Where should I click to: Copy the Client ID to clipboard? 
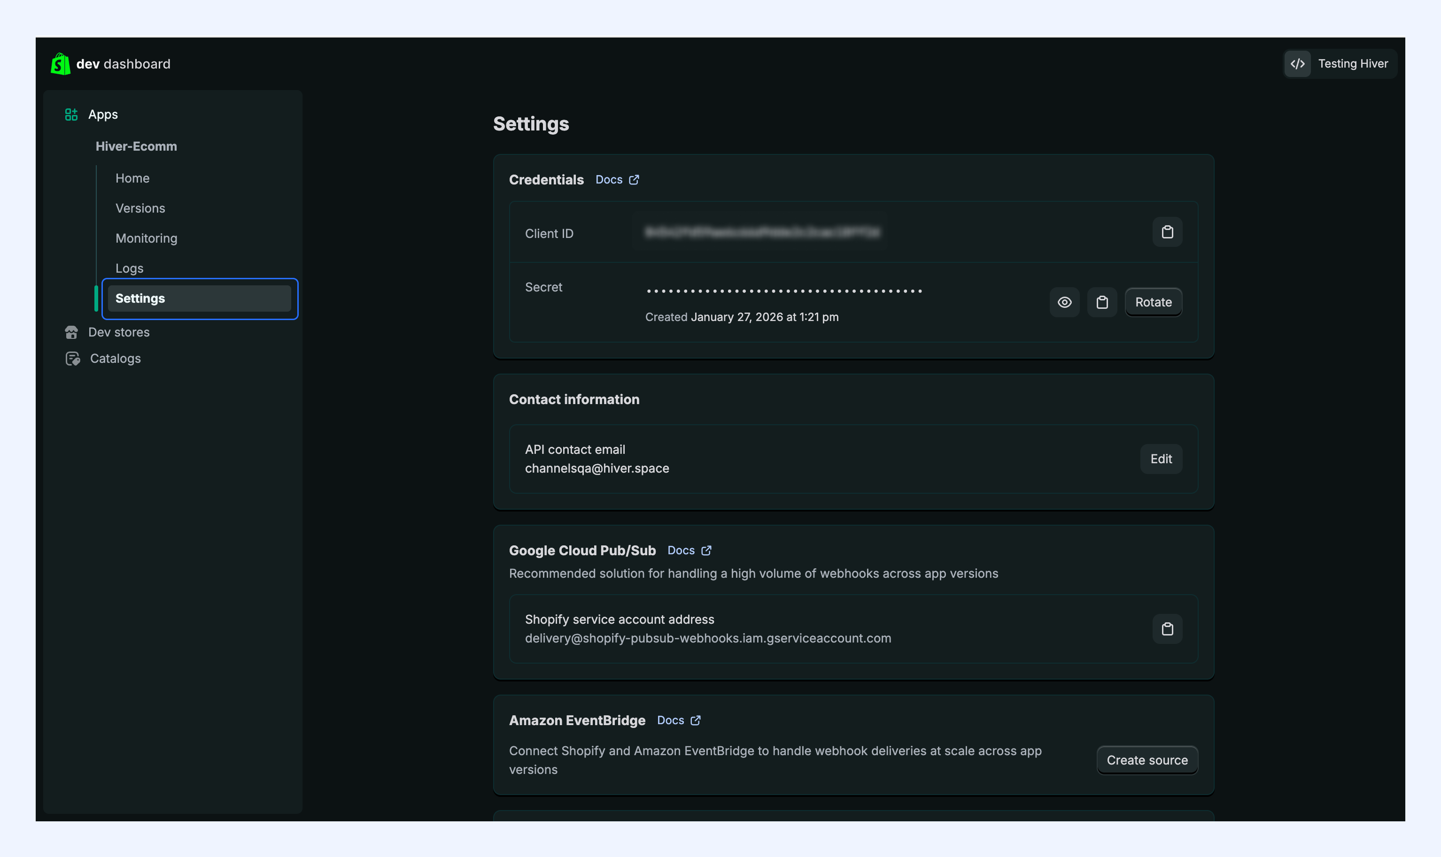click(1167, 232)
